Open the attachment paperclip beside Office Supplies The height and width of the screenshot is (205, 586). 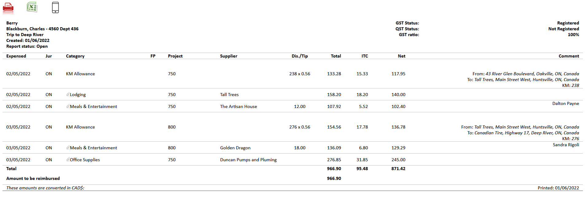(x=68, y=160)
